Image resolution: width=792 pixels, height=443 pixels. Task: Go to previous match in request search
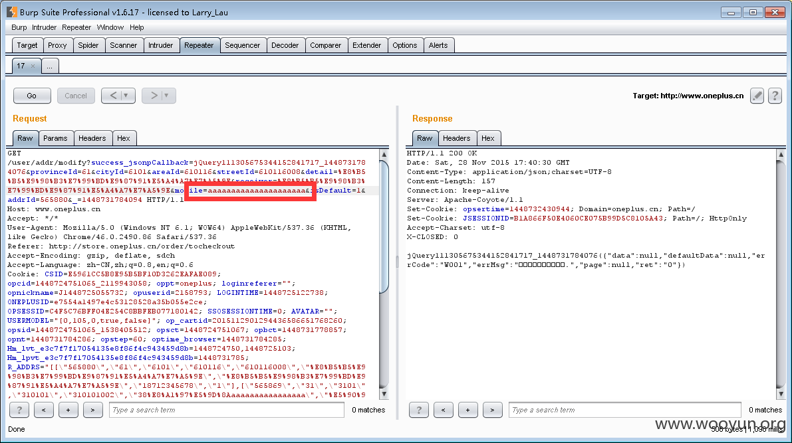point(43,410)
